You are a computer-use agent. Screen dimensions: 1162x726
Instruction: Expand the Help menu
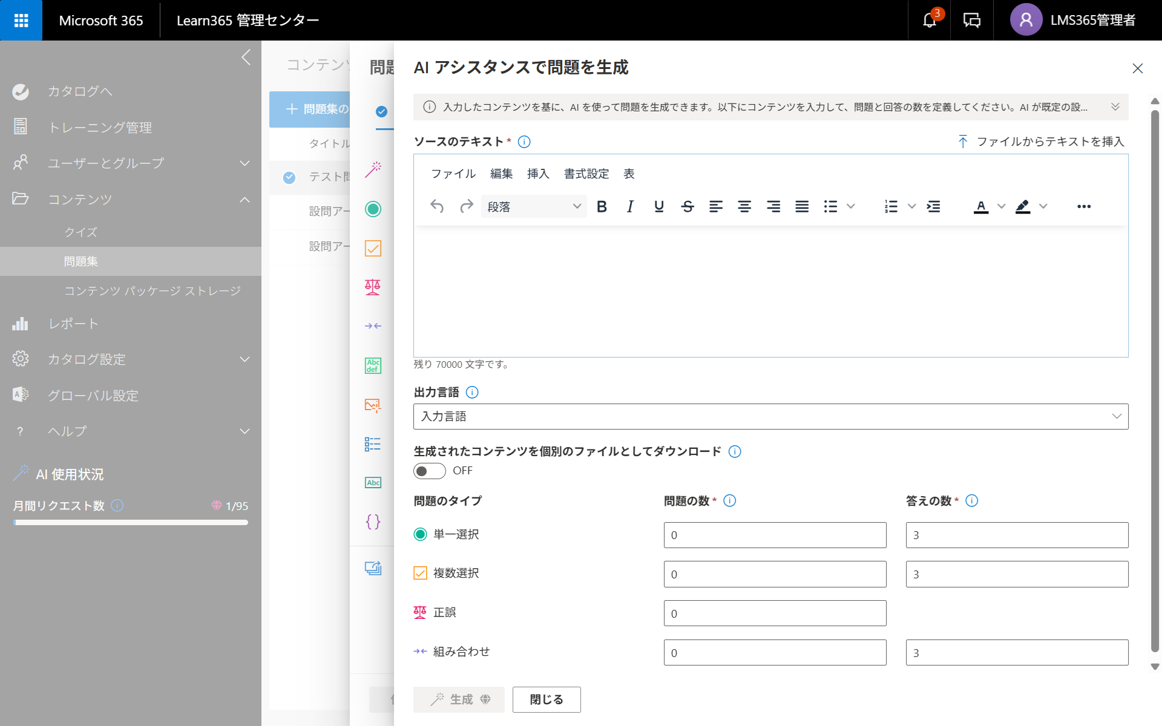(x=245, y=431)
